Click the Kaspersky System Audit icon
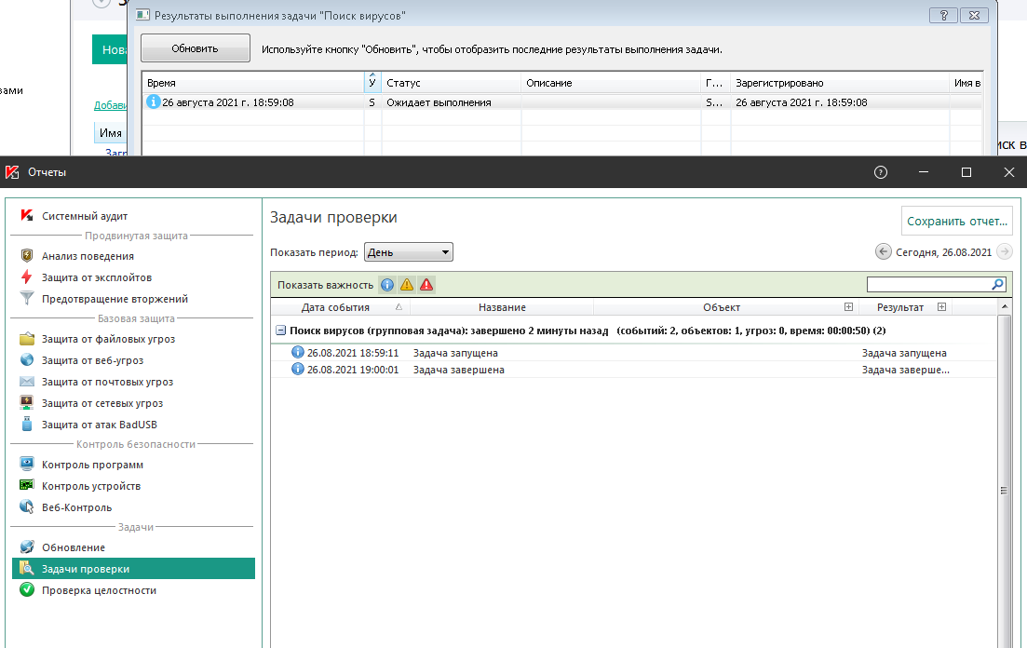This screenshot has height=648, width=1027. [x=26, y=216]
